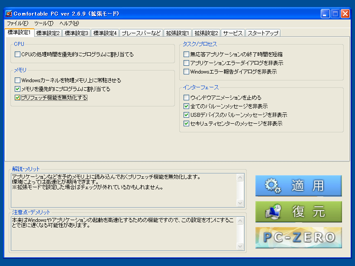
Task: Minimize the Comfortable PC window
Action: [325, 14]
